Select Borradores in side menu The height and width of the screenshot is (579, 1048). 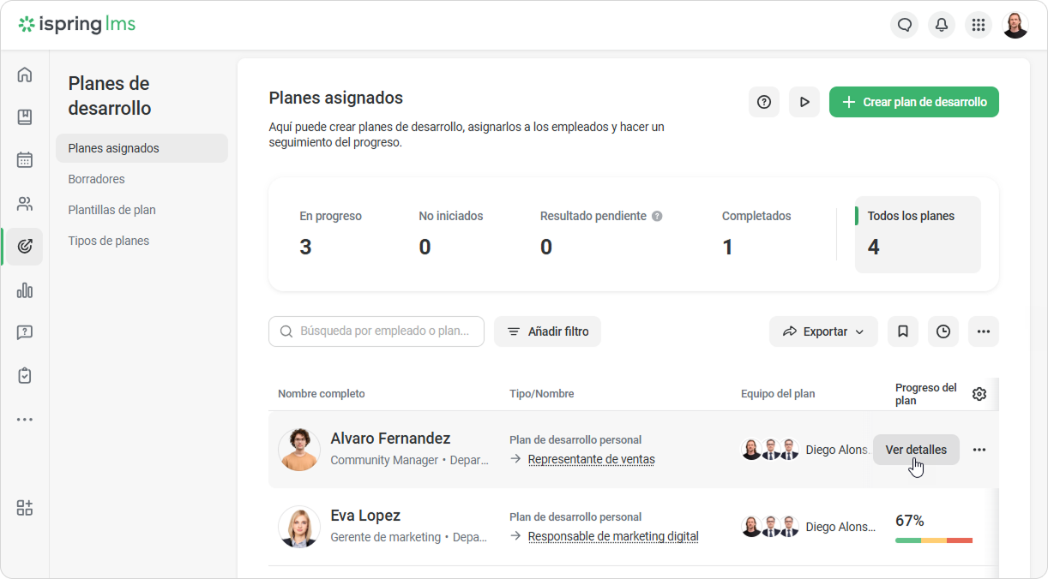97,179
